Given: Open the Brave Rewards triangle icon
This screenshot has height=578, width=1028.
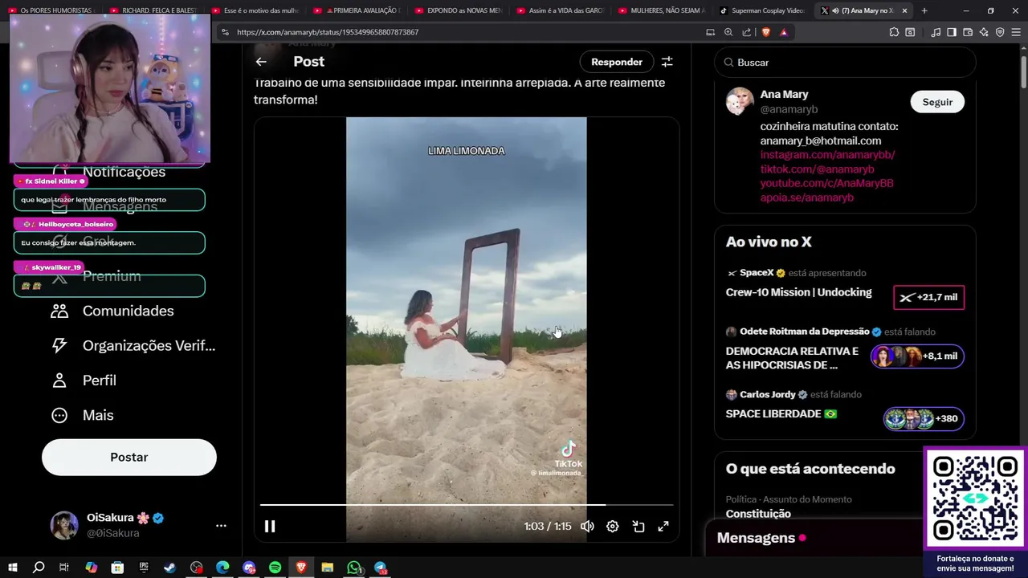Looking at the screenshot, I should point(784,32).
